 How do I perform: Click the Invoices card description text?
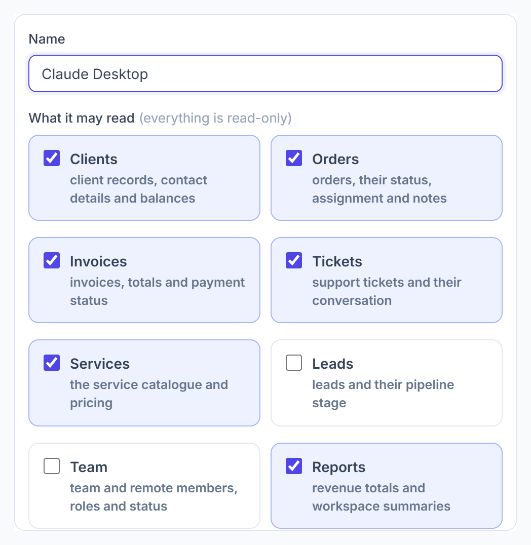157,291
